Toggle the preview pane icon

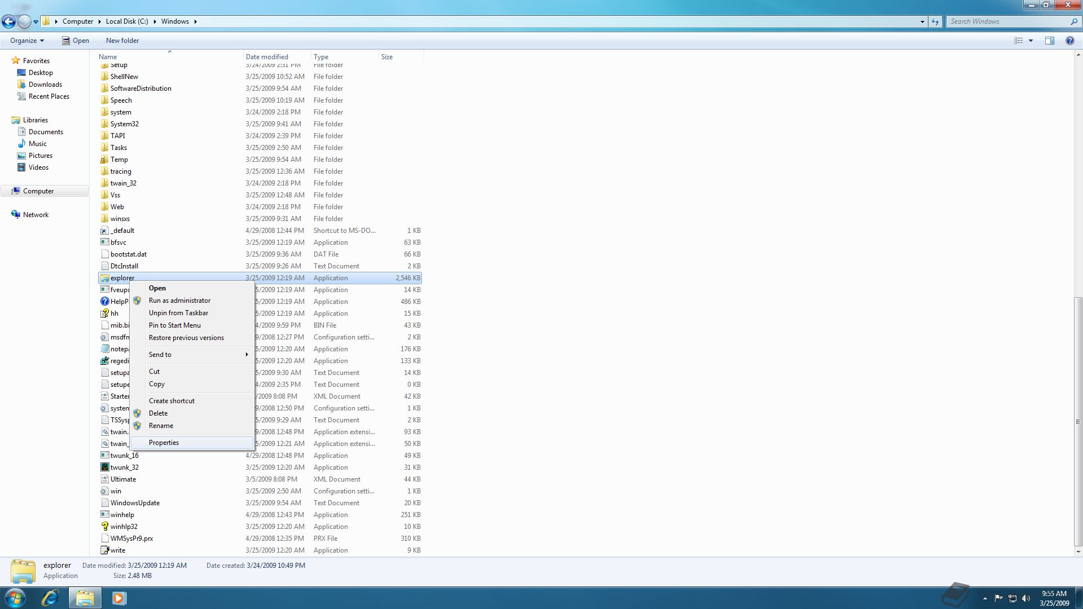click(x=1050, y=41)
